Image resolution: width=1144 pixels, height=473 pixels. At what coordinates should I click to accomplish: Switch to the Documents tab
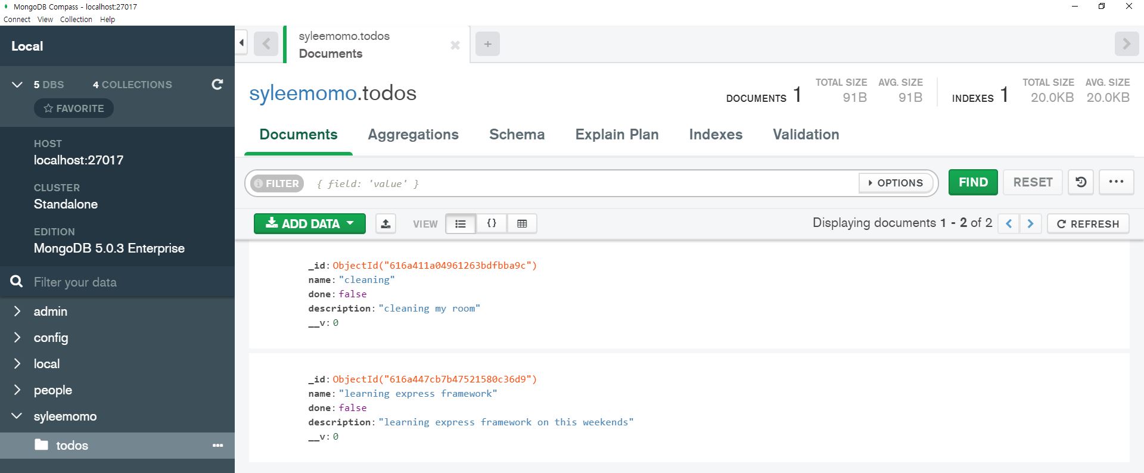click(299, 135)
